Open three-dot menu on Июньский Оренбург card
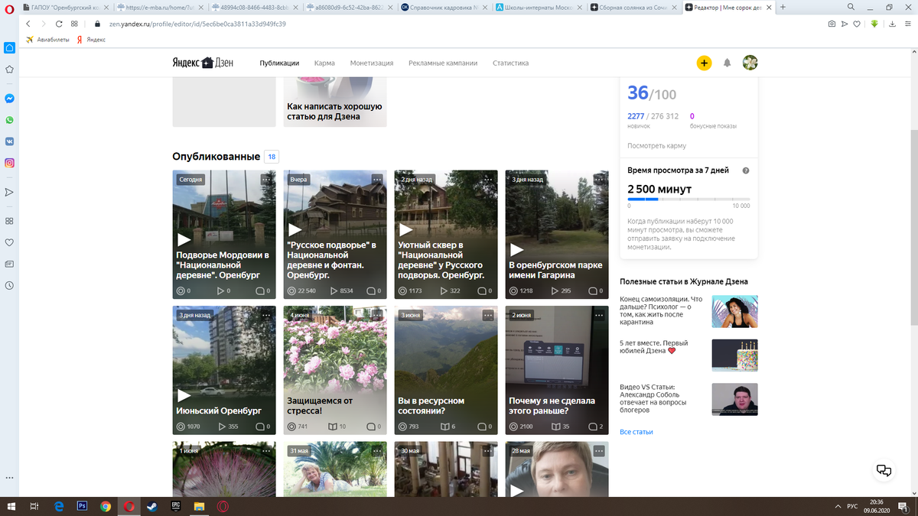The height and width of the screenshot is (516, 918). coord(266,314)
